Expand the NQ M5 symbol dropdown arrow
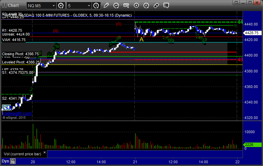 pyautogui.click(x=54, y=6)
